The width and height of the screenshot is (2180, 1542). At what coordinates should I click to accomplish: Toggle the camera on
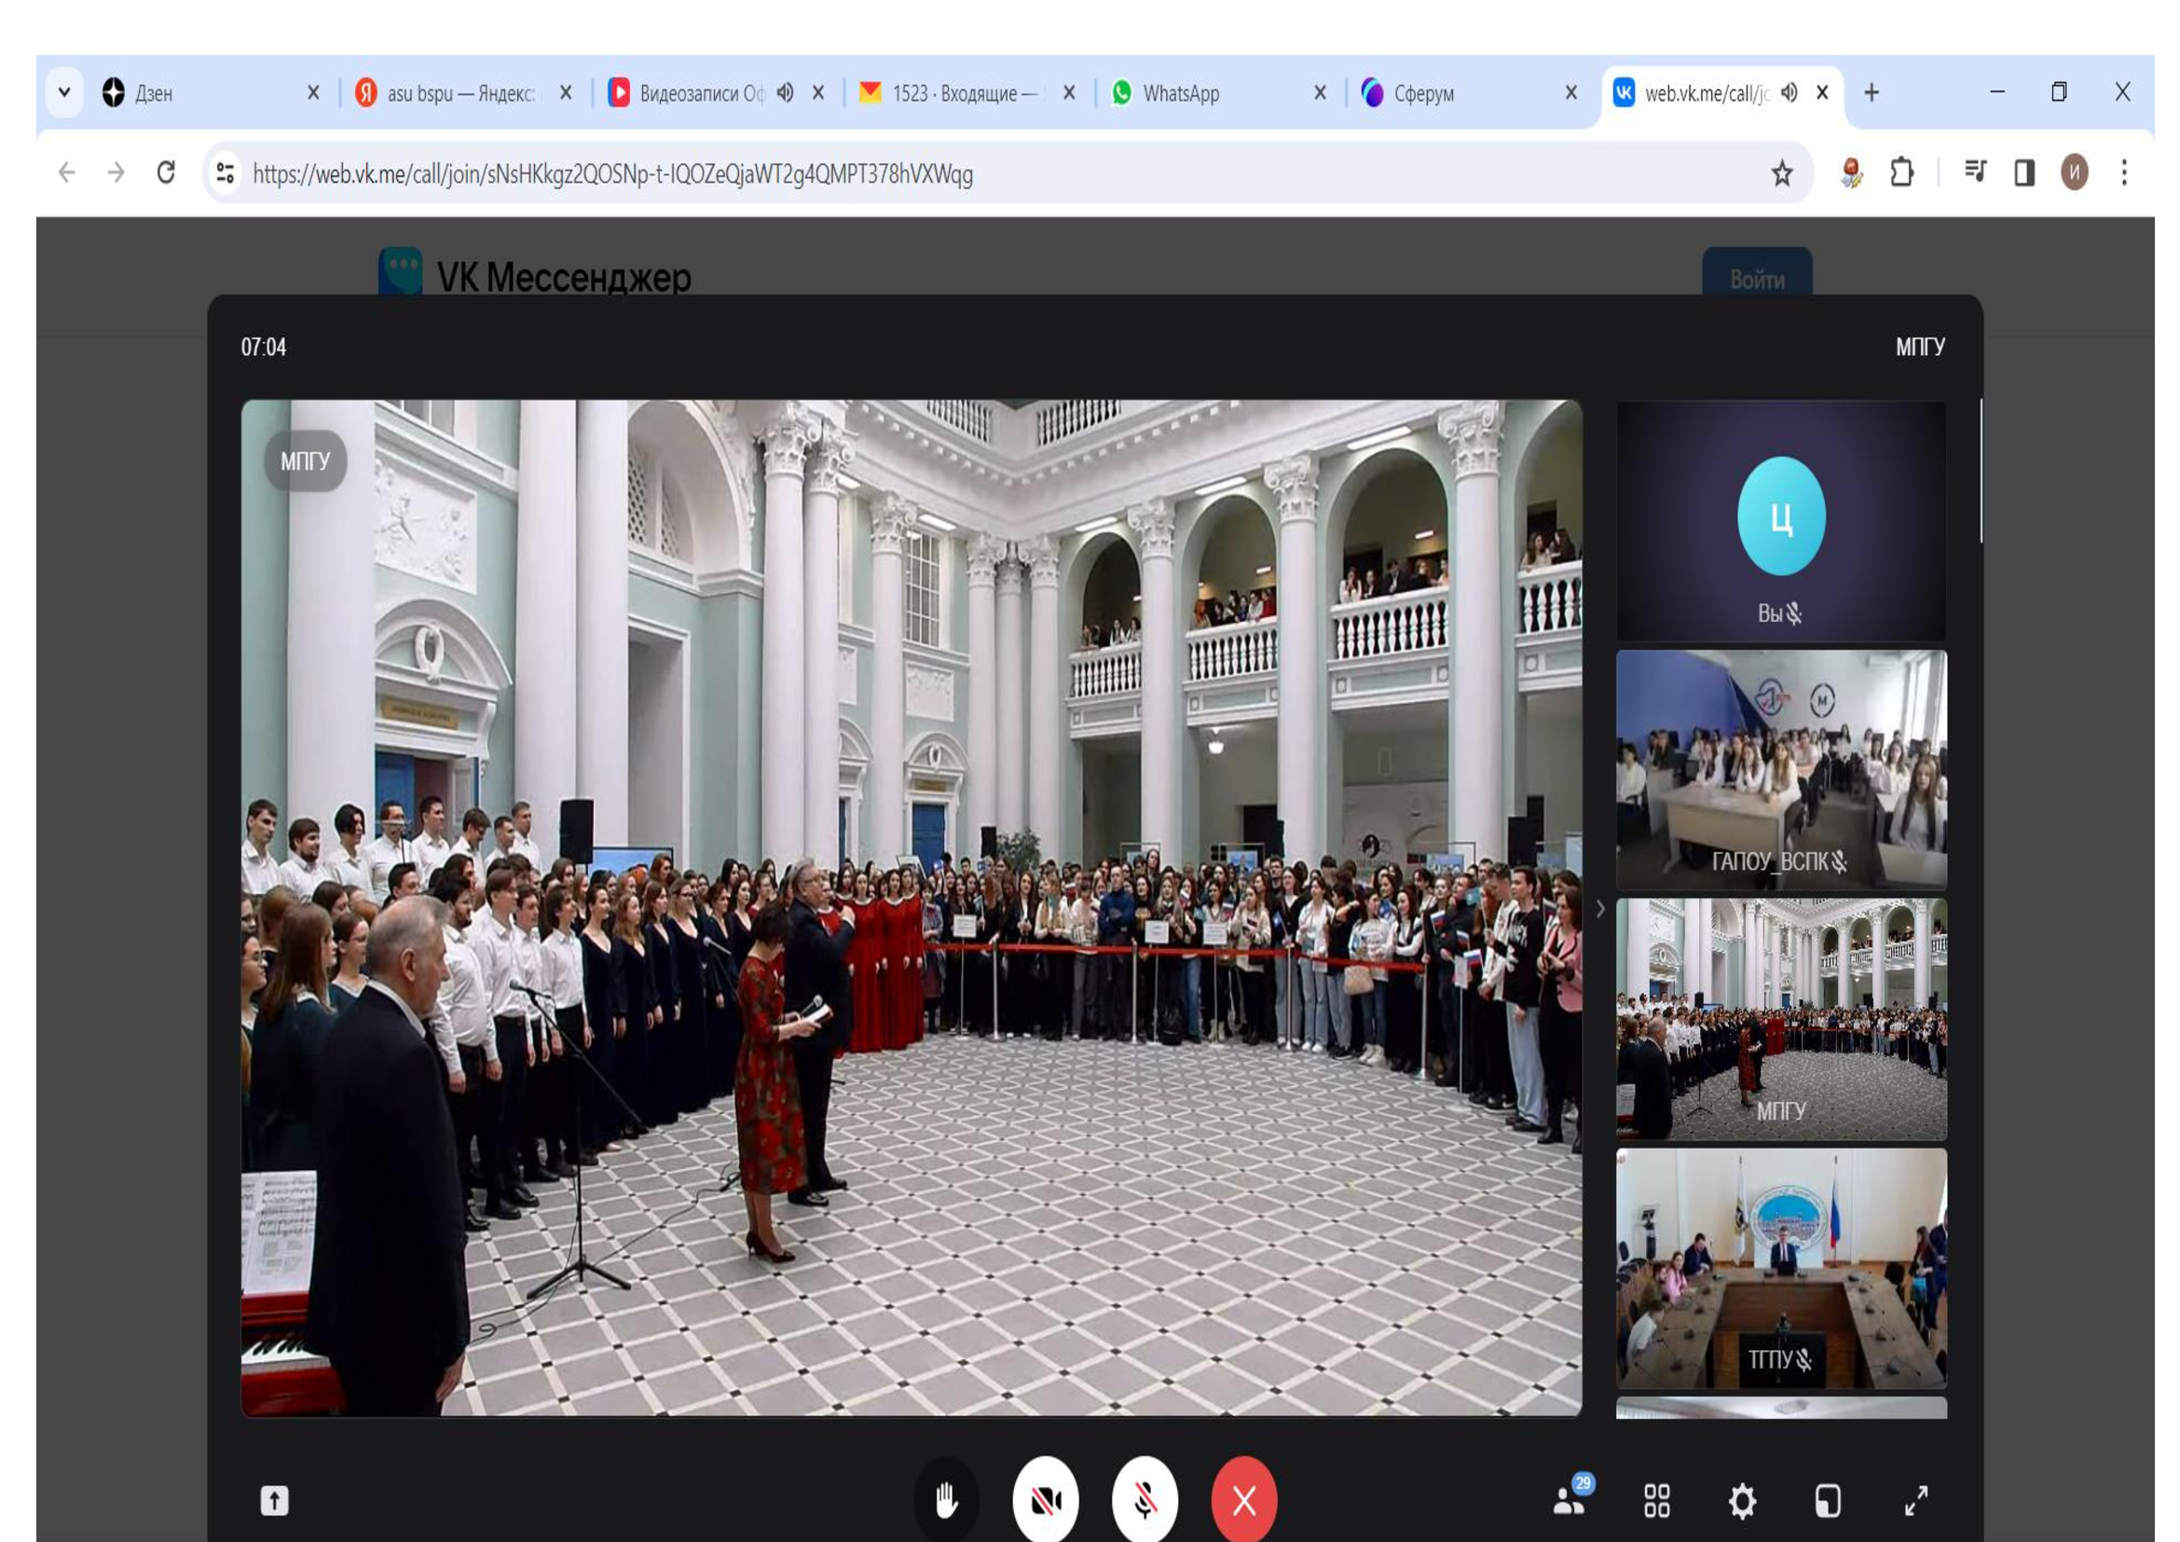(1046, 1501)
